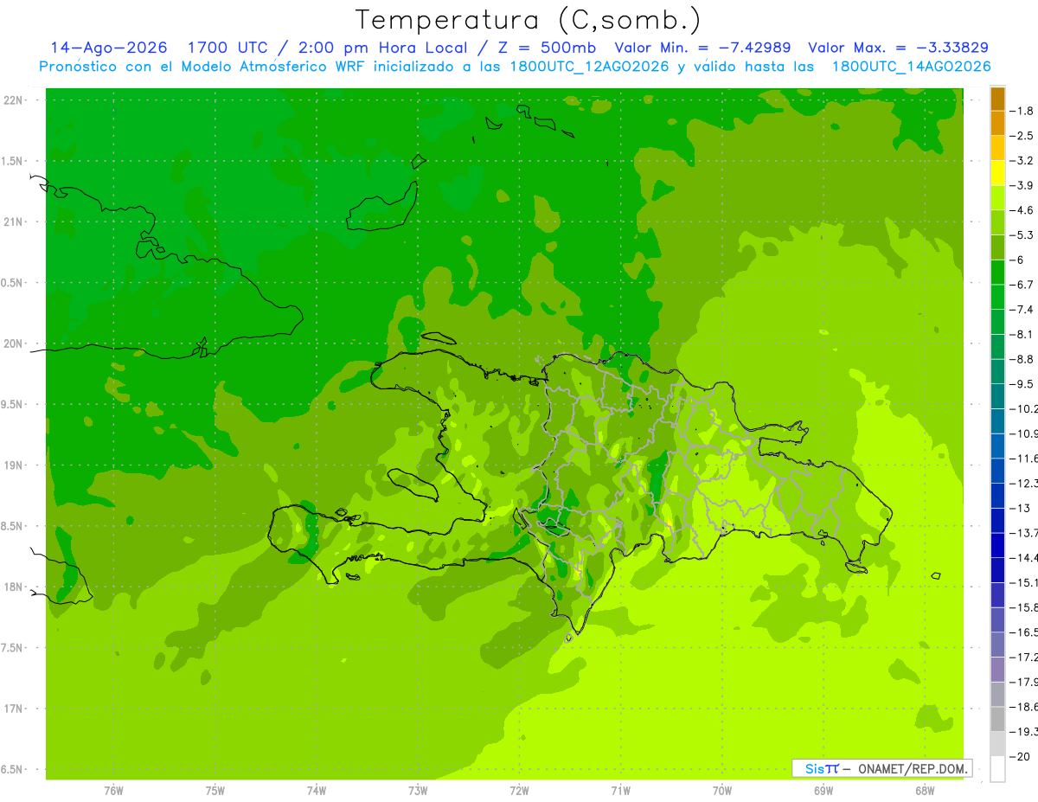Select the '19N' latitude label
This screenshot has height=802, width=1038.
pyautogui.click(x=15, y=465)
